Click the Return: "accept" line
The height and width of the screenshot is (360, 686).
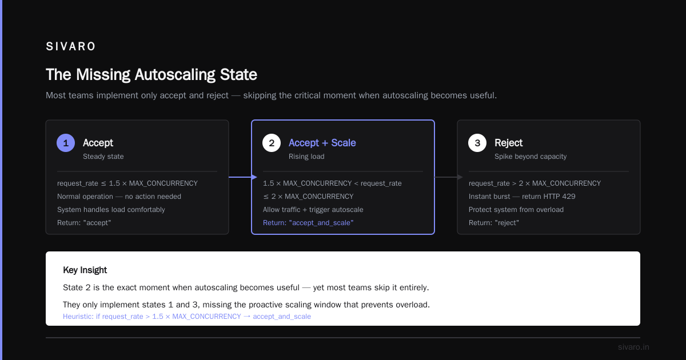[x=84, y=222]
